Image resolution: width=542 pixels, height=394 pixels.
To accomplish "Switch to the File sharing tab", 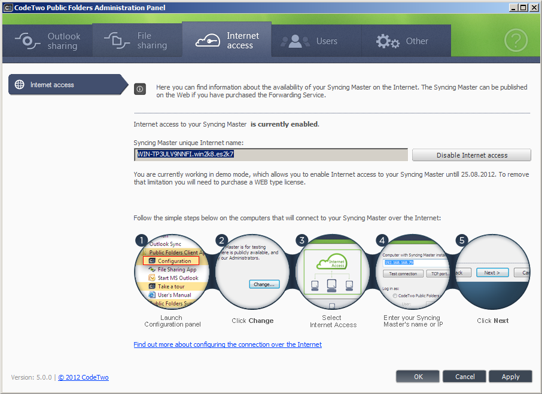I will click(137, 41).
